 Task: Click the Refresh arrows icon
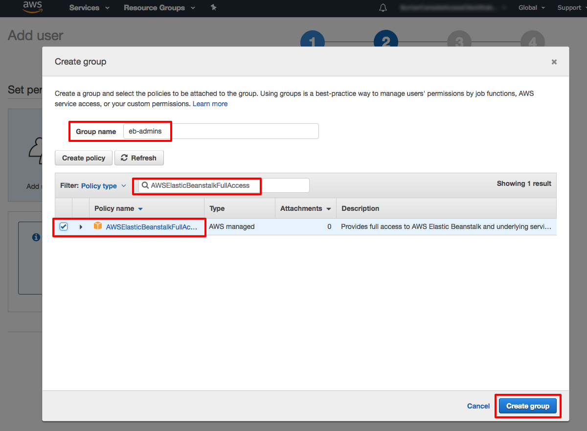[124, 158]
